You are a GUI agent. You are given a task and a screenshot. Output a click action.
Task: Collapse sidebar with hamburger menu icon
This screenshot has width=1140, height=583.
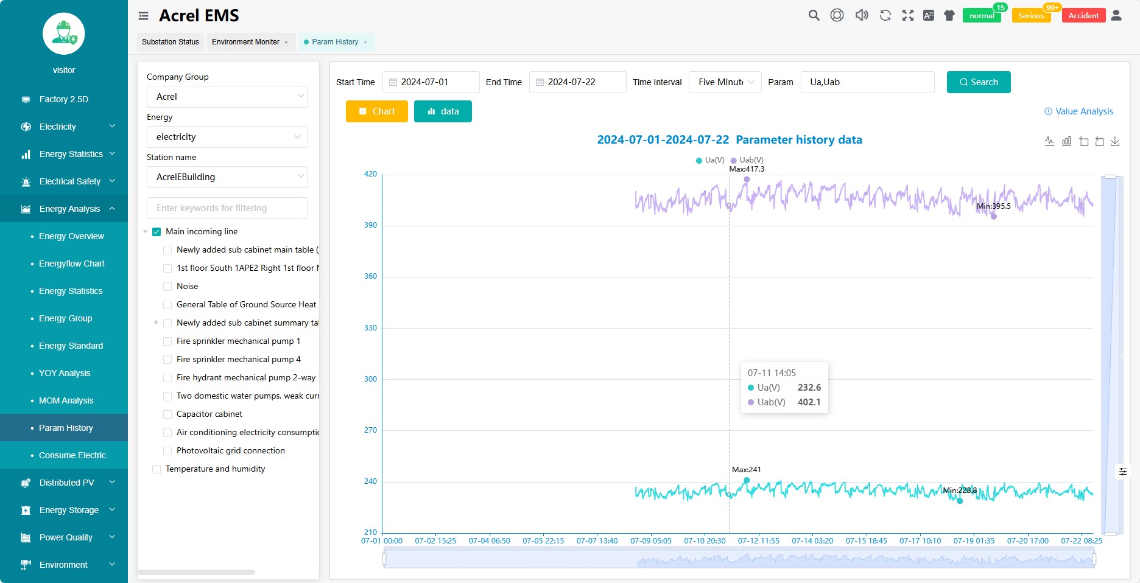click(144, 16)
